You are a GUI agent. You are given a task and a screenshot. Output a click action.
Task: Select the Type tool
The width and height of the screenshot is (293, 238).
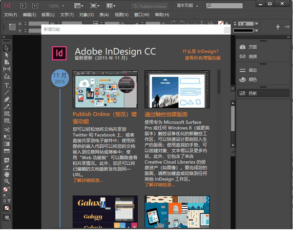pyautogui.click(x=7, y=85)
